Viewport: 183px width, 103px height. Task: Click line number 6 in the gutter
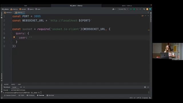tap(4, 37)
